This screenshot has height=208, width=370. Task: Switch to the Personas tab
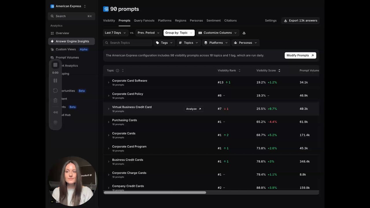click(196, 21)
